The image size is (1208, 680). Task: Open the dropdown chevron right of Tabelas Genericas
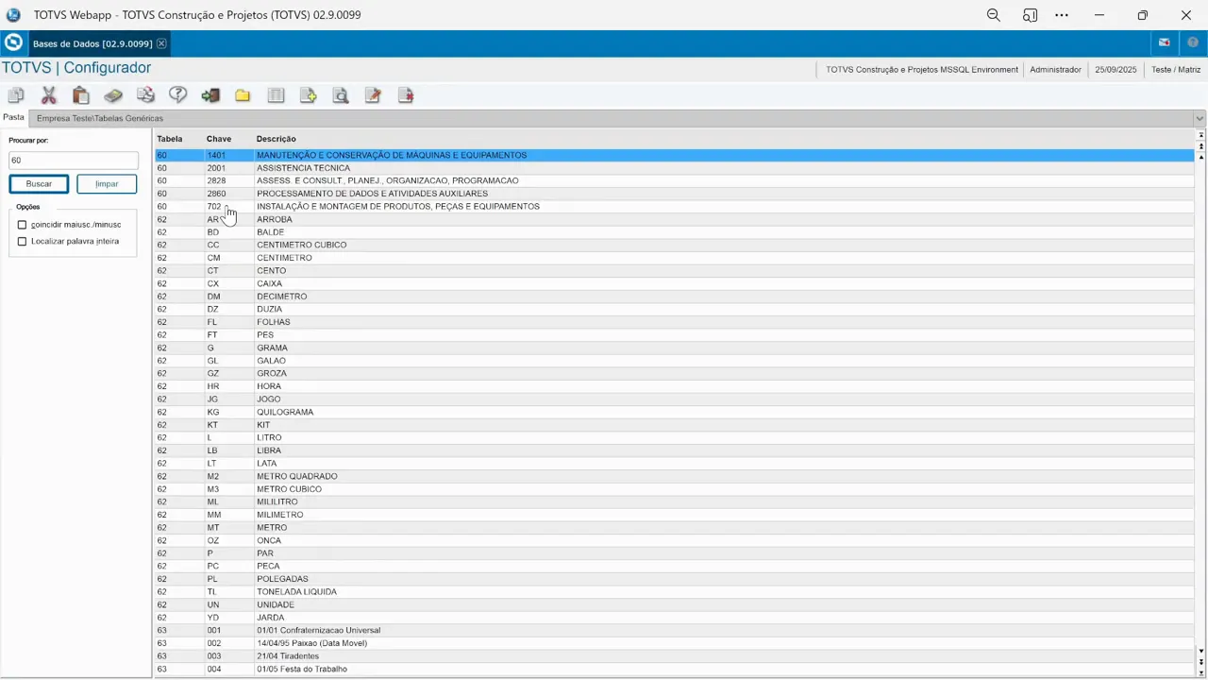coord(1199,117)
